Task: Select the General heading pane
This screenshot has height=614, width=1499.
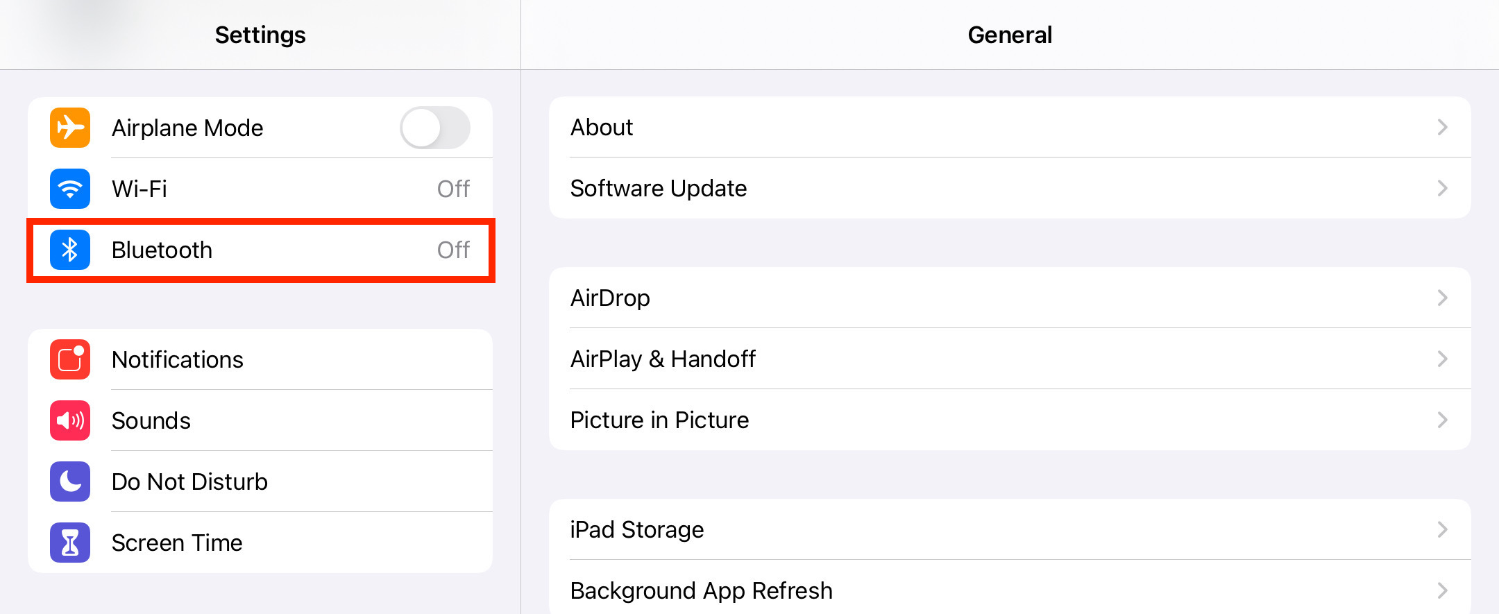Action: coord(1010,35)
